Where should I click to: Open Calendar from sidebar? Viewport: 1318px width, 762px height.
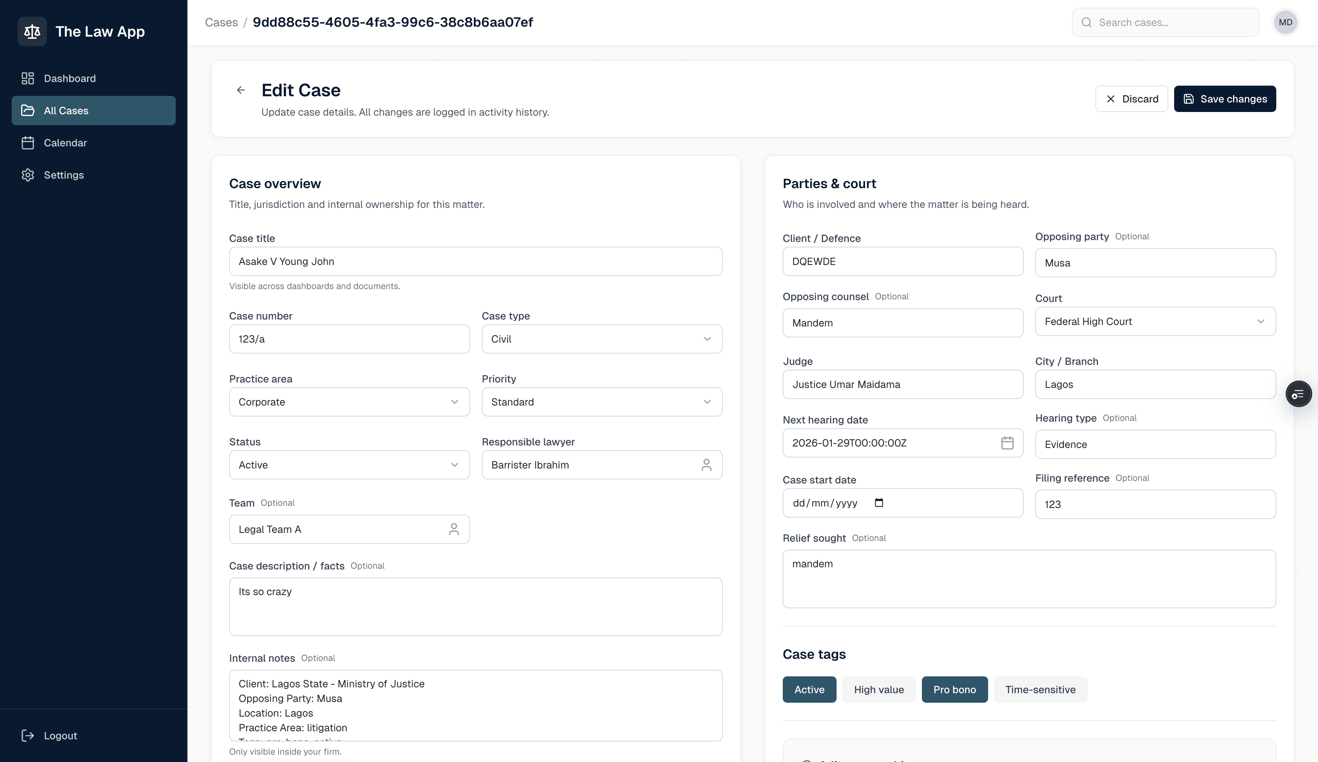coord(65,143)
